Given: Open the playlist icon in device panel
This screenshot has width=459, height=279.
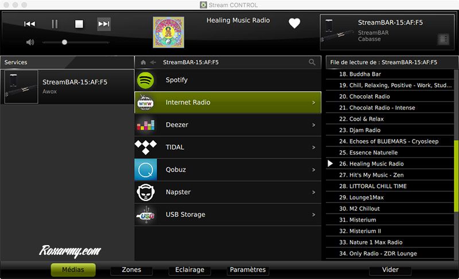Looking at the screenshot, I should point(443,39).
